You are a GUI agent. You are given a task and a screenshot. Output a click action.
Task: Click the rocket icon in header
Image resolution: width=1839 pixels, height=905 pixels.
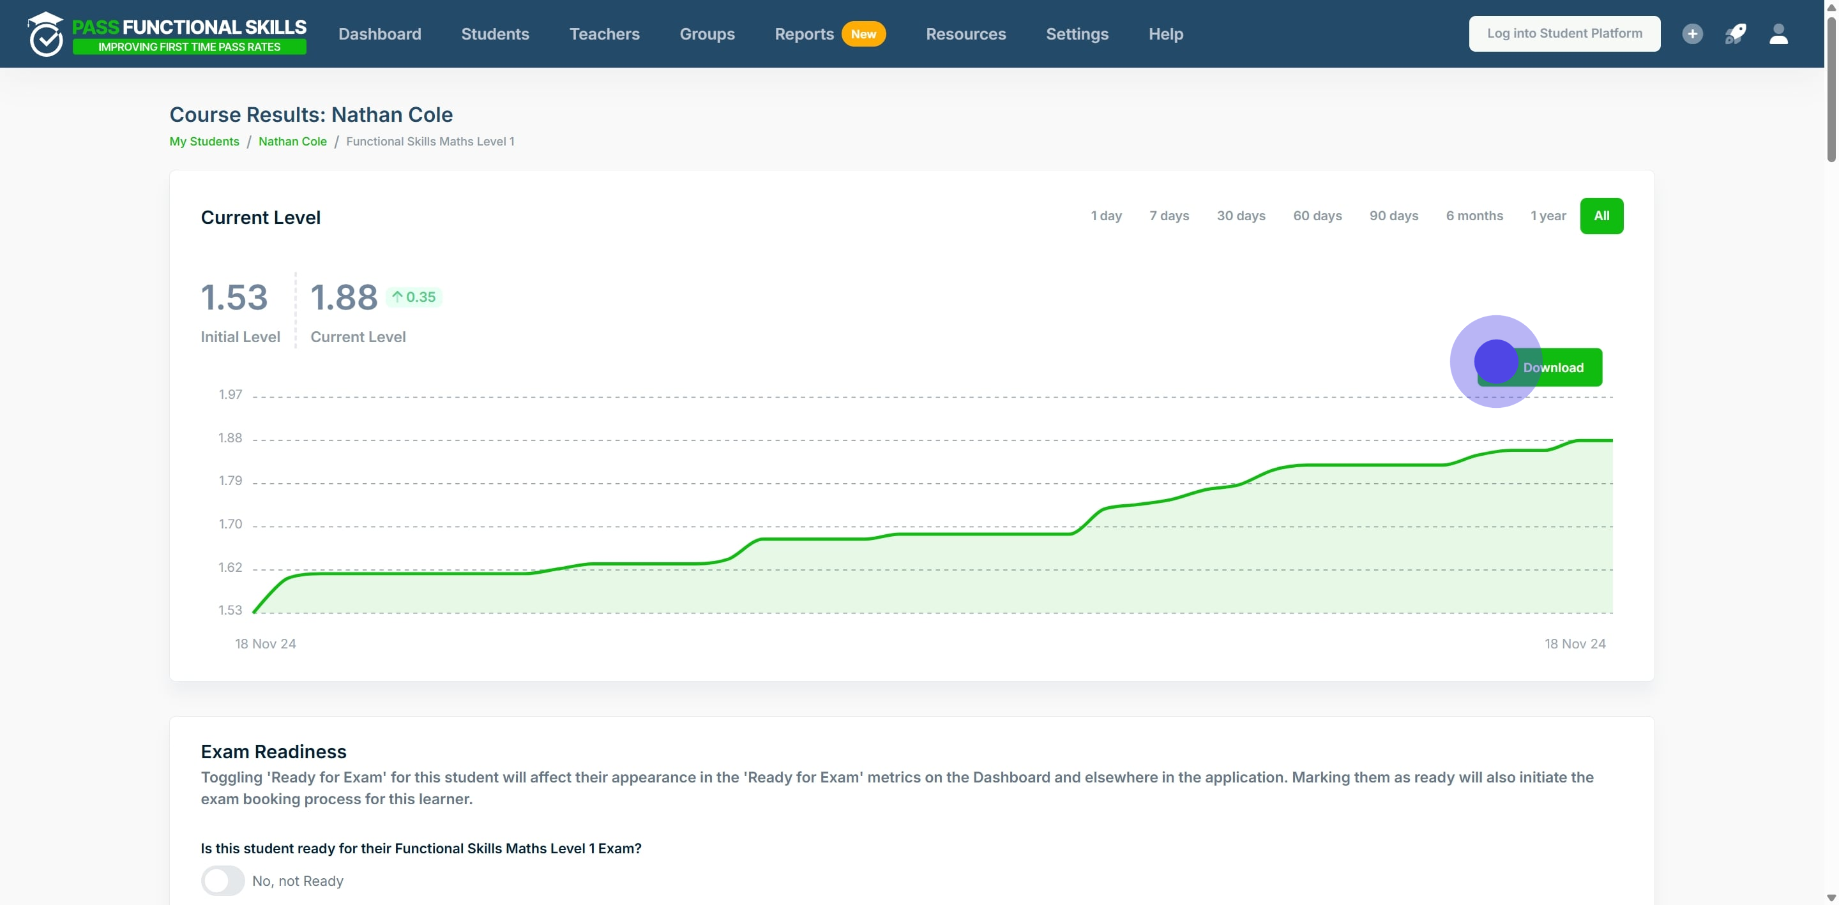[1735, 34]
